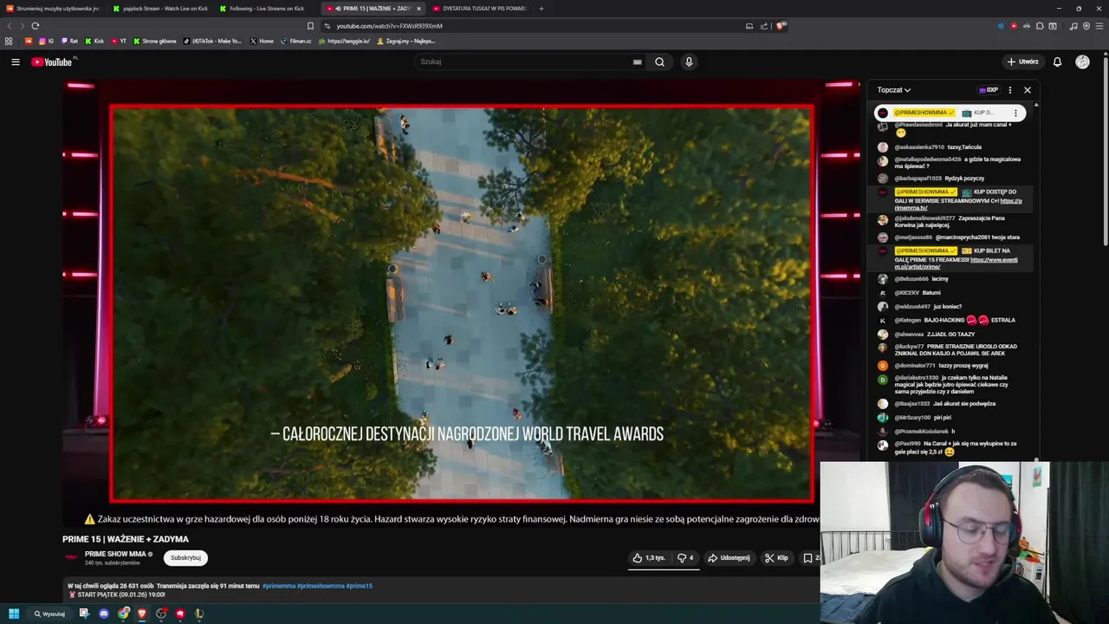The height and width of the screenshot is (624, 1109).
Task: Go to the YouTube home logo
Action: pyautogui.click(x=54, y=62)
